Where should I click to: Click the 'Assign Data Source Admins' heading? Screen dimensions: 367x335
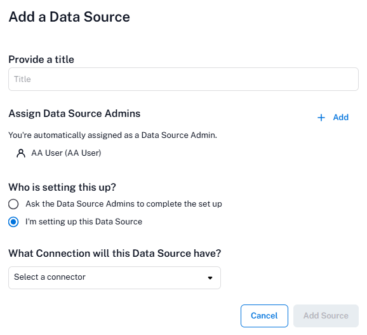[74, 114]
